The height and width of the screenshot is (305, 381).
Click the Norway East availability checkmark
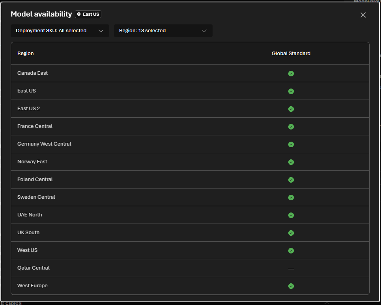pos(291,162)
